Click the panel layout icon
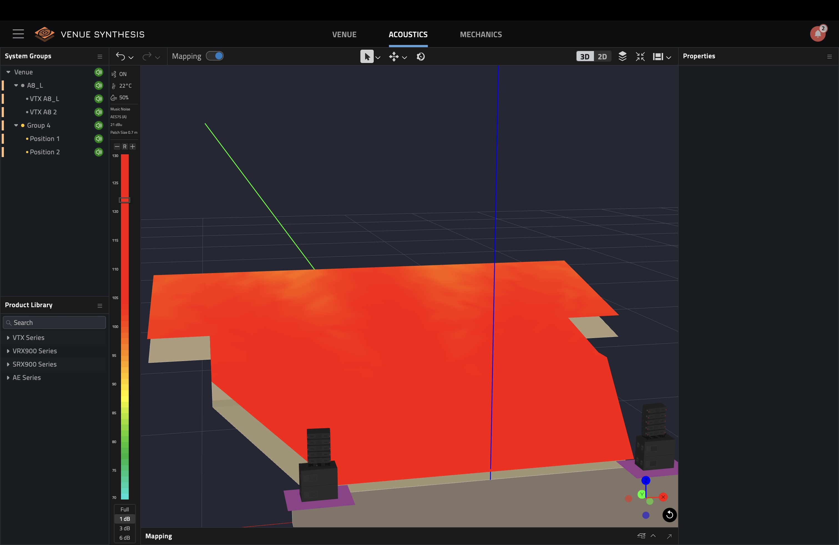 pyautogui.click(x=658, y=56)
